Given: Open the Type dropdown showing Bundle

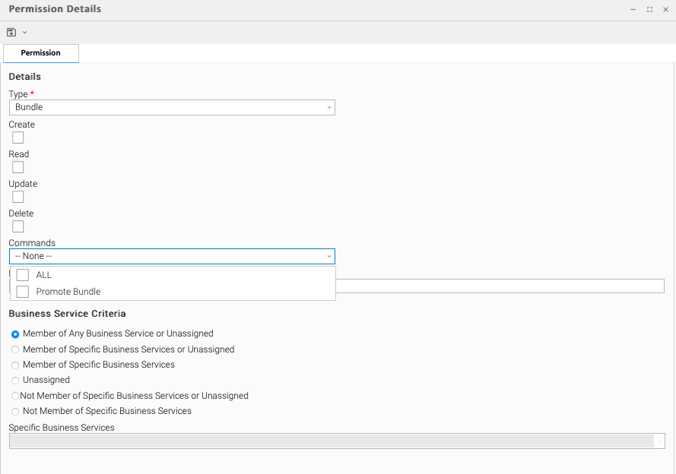Looking at the screenshot, I should [172, 107].
